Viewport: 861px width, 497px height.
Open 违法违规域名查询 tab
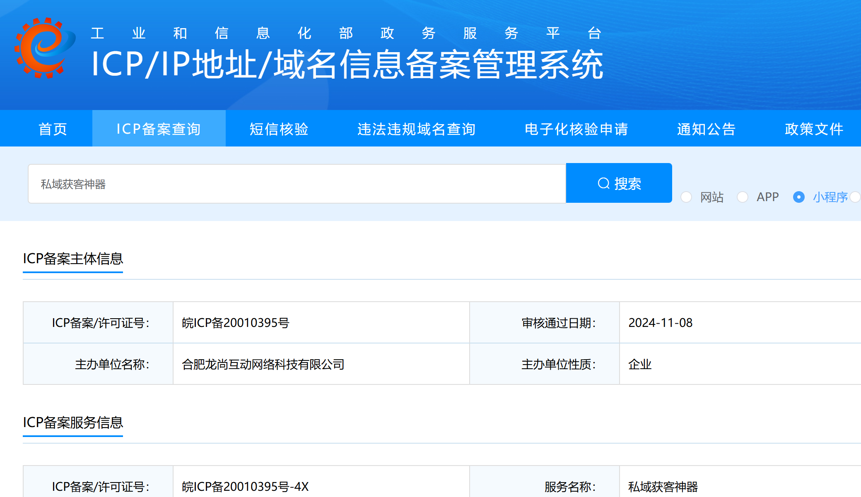416,129
